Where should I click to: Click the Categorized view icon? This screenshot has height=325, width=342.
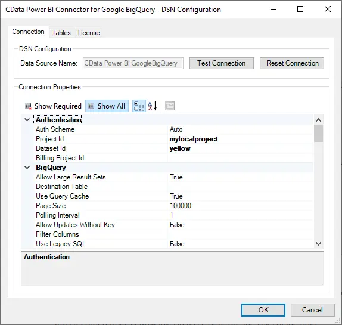pos(139,106)
